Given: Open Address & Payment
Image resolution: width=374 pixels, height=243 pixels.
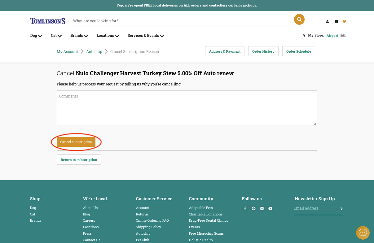Looking at the screenshot, I should pos(225,51).
